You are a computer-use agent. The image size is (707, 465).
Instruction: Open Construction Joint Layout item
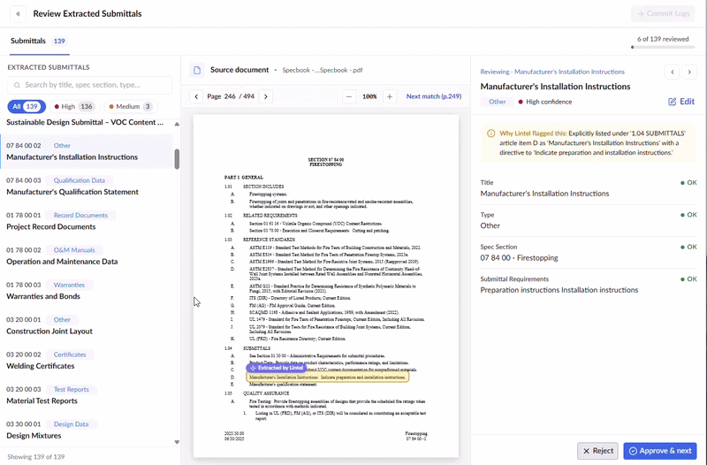[x=87, y=325]
